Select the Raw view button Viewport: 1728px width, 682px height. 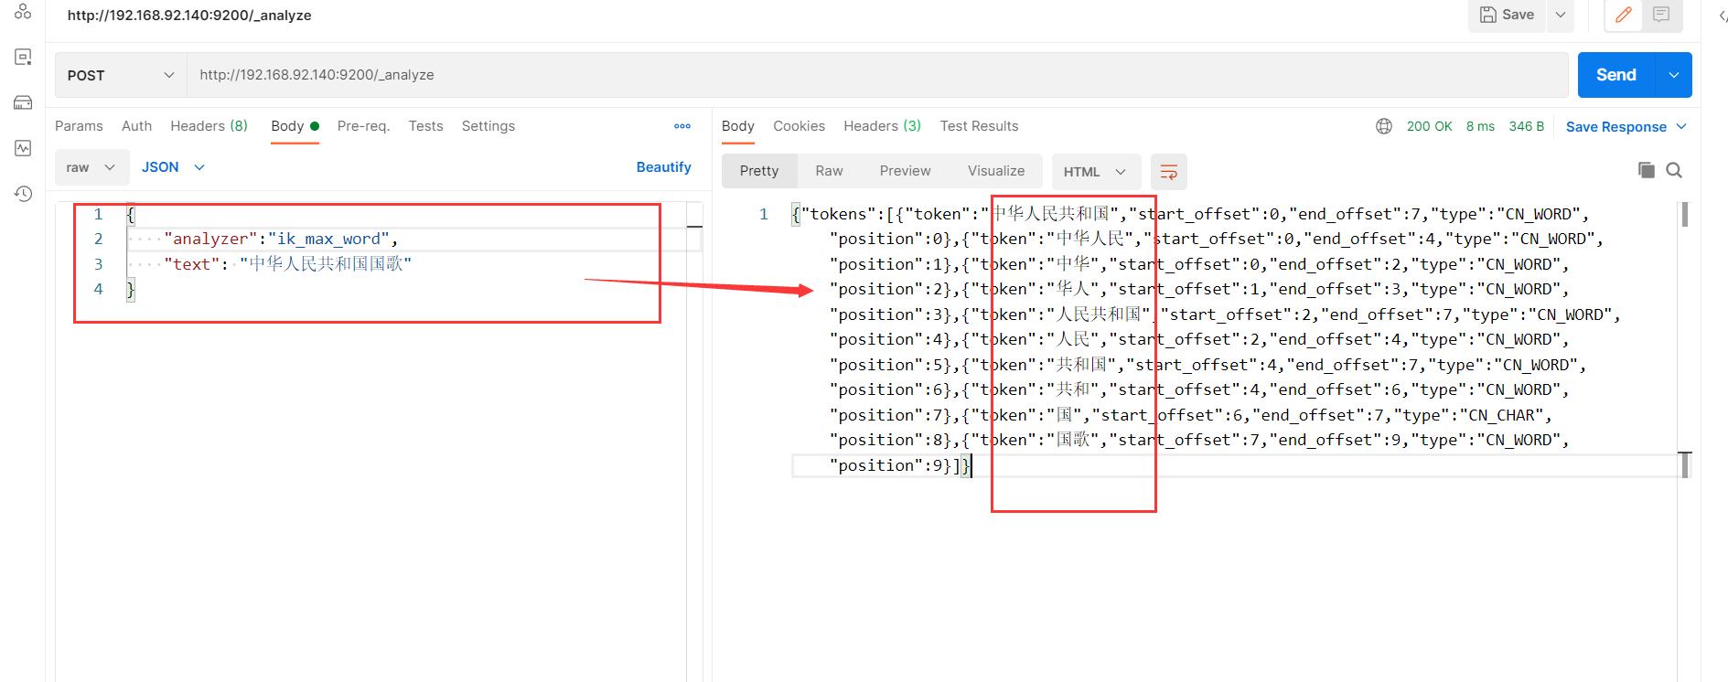(829, 171)
